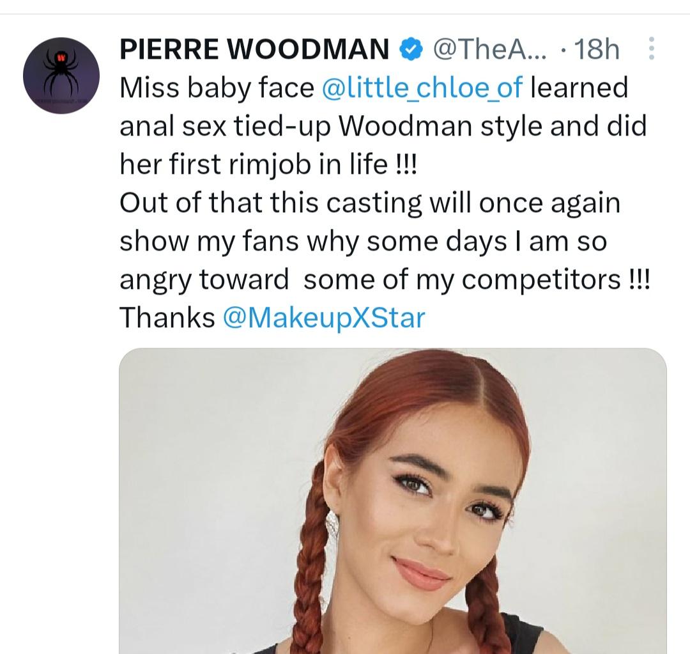Image resolution: width=690 pixels, height=654 pixels.
Task: Tap the spider profile avatar
Action: 61,75
